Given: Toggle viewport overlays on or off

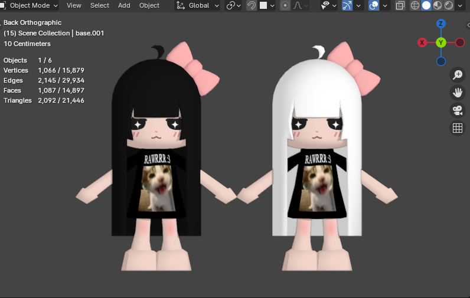Looking at the screenshot, I should tap(374, 5).
